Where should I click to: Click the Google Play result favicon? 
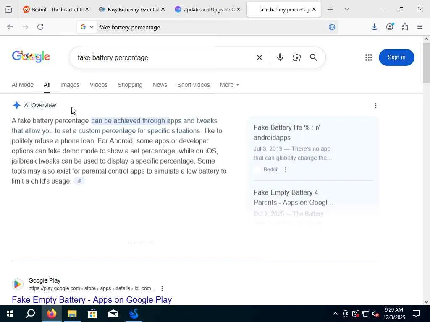click(x=17, y=284)
